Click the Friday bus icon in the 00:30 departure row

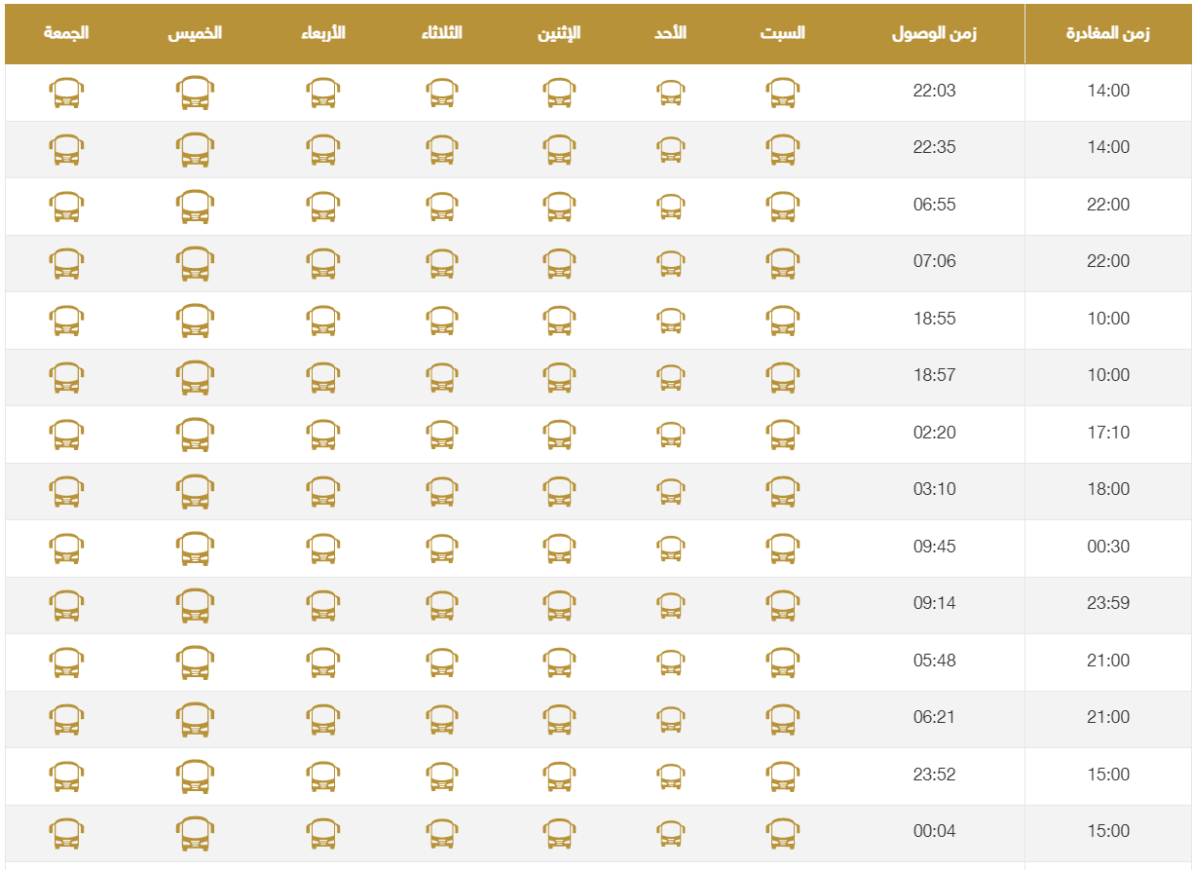point(66,548)
